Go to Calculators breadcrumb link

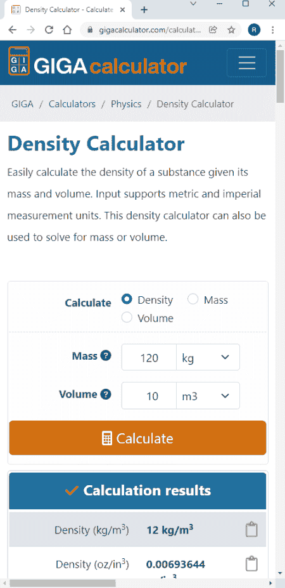coord(72,104)
